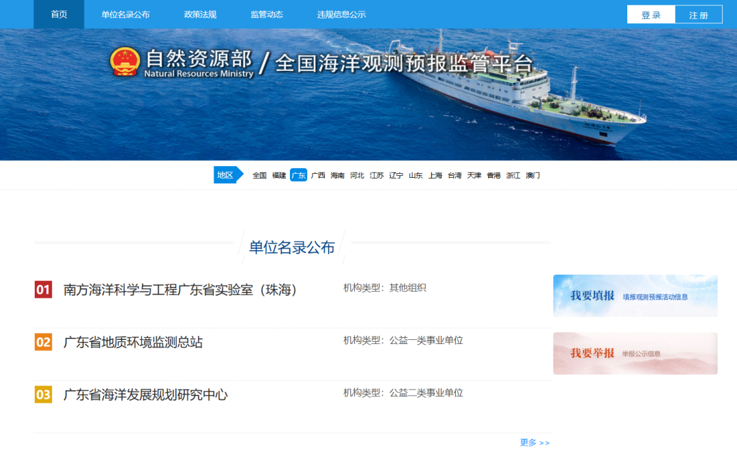This screenshot has width=737, height=451.
Task: Click the national emblem logo icon
Action: [x=125, y=62]
